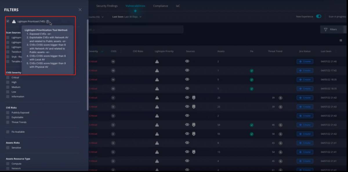Image resolution: width=348 pixels, height=172 pixels.
Task: Turn off the New Experience toggle
Action: click(319, 17)
